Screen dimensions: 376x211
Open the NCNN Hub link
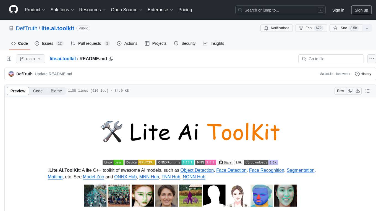[194, 177]
